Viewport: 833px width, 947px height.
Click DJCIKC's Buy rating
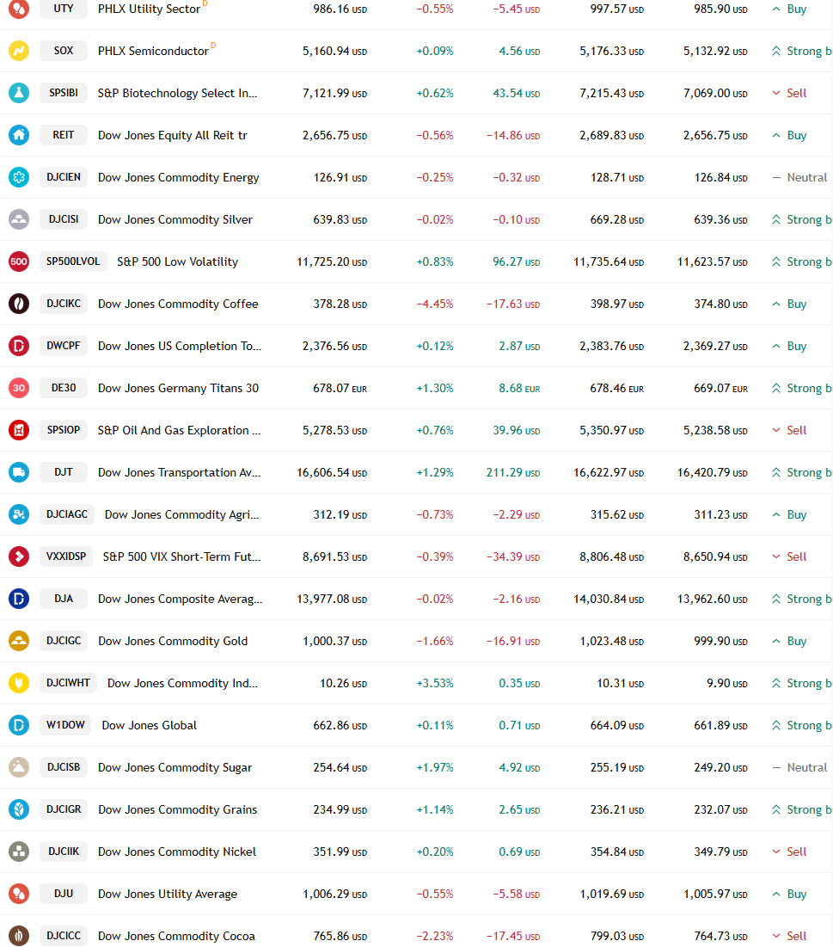pyautogui.click(x=789, y=304)
